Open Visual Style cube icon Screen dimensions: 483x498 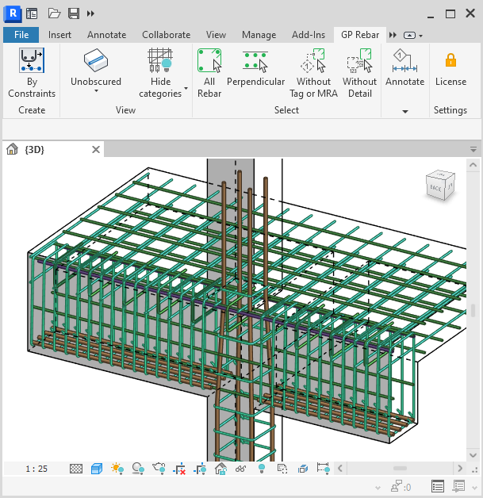click(97, 469)
